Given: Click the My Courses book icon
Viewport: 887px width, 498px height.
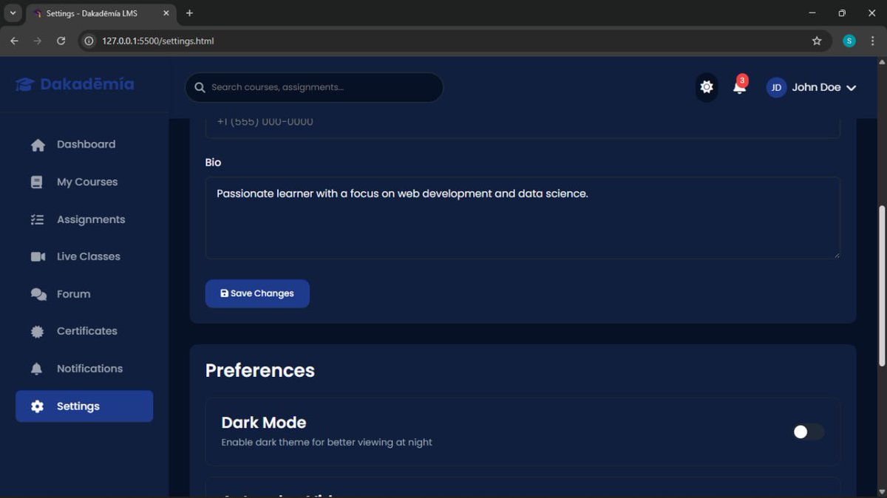Looking at the screenshot, I should (x=37, y=182).
